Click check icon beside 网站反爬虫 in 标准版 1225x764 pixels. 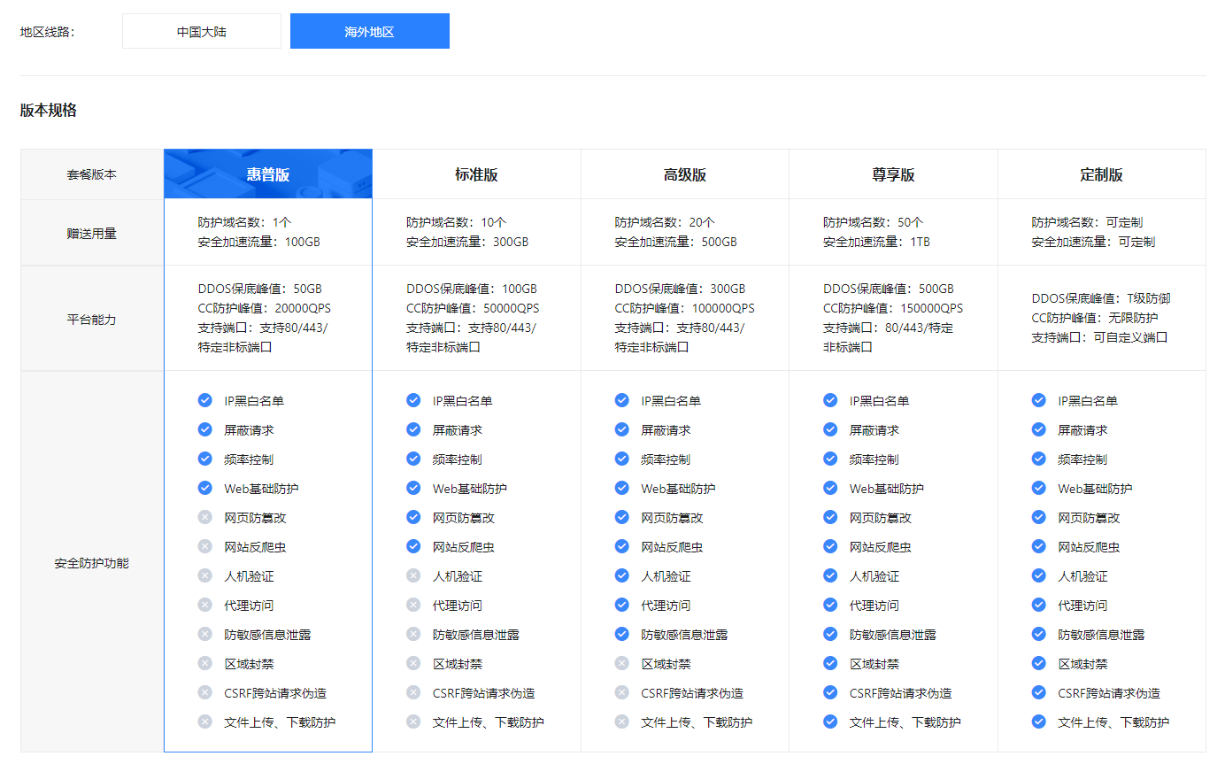pyautogui.click(x=413, y=546)
